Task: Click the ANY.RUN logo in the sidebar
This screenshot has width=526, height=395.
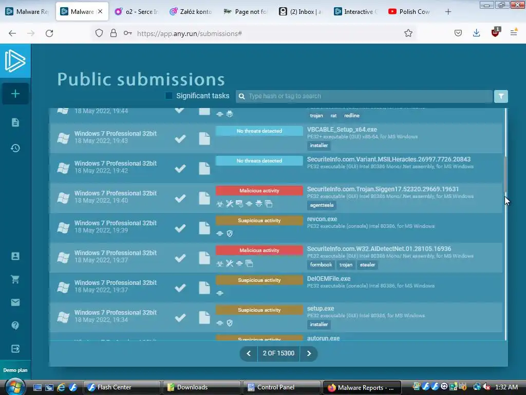Action: tap(15, 61)
